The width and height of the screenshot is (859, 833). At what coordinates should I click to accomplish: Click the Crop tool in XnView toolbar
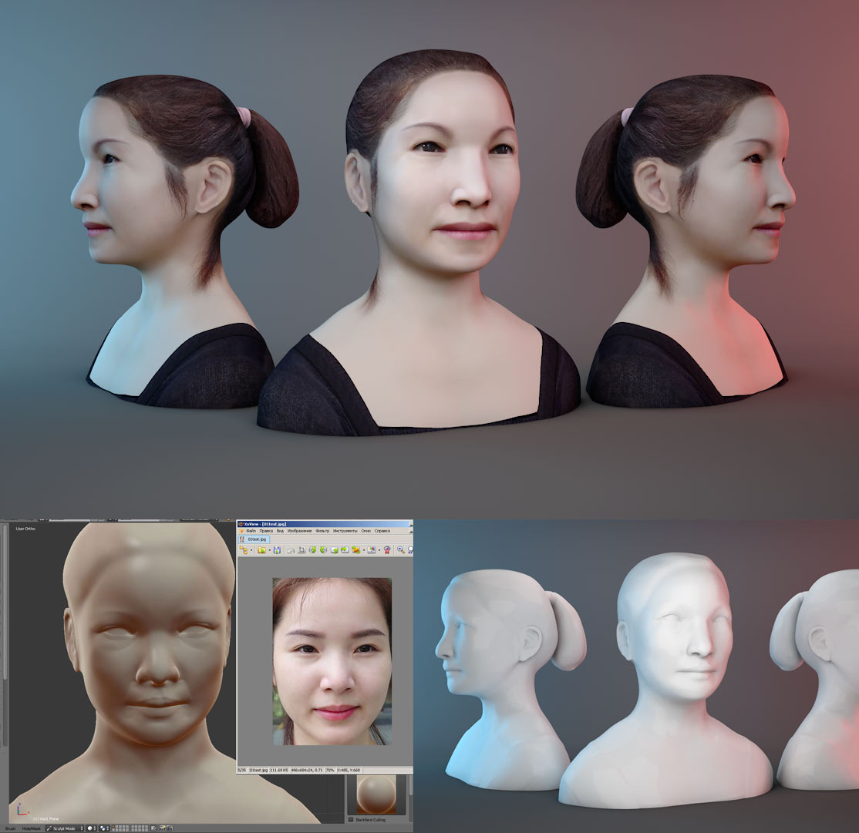pos(301,550)
